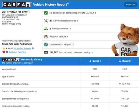
Task: Expand the chevron after odometer reading
Action: click(x=92, y=53)
